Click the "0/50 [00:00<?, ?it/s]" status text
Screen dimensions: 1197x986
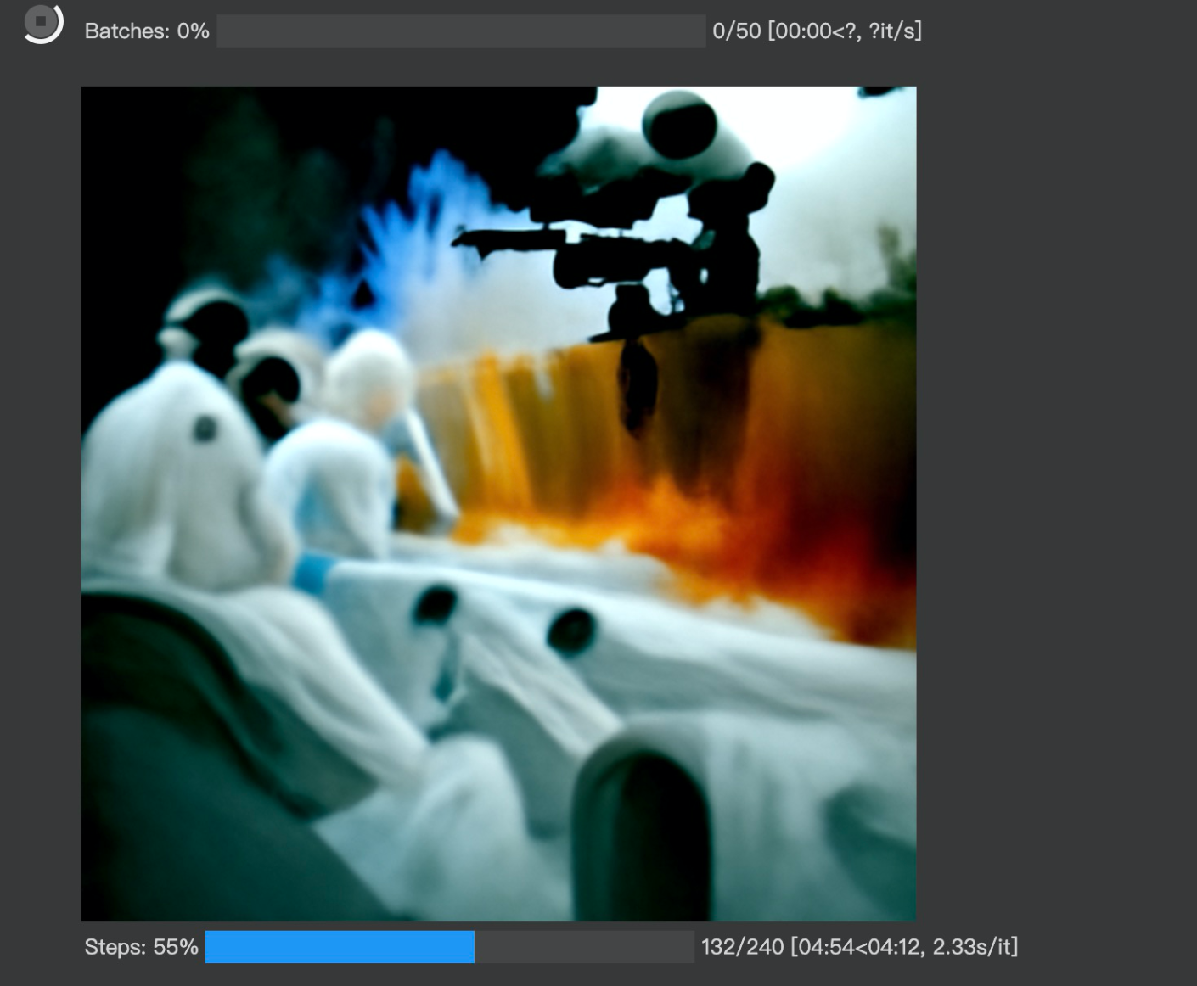click(817, 31)
